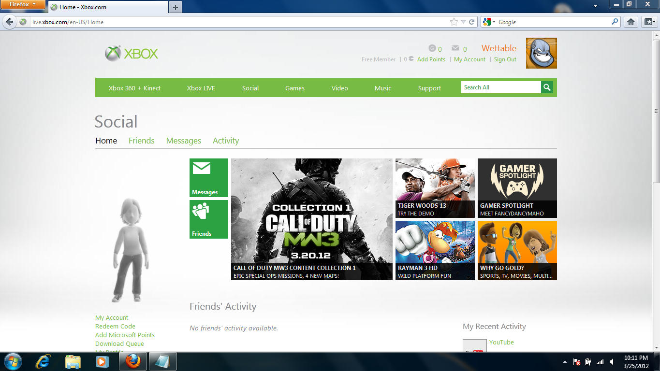Open the Xbox LIVE menu

[x=201, y=88]
